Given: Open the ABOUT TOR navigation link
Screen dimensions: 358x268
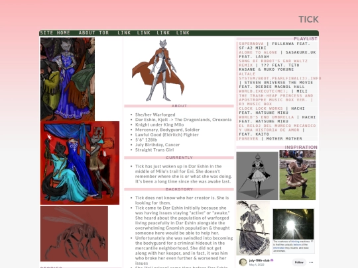Looking at the screenshot, I should [94, 33].
